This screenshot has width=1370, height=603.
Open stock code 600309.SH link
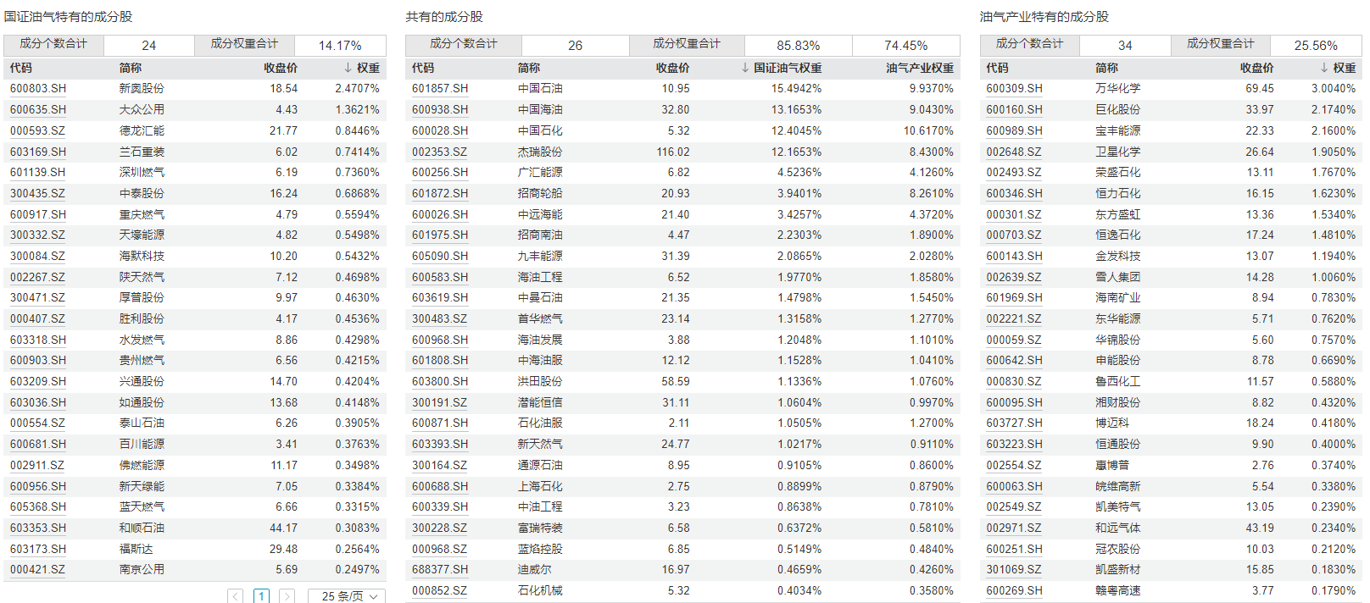coord(1015,88)
